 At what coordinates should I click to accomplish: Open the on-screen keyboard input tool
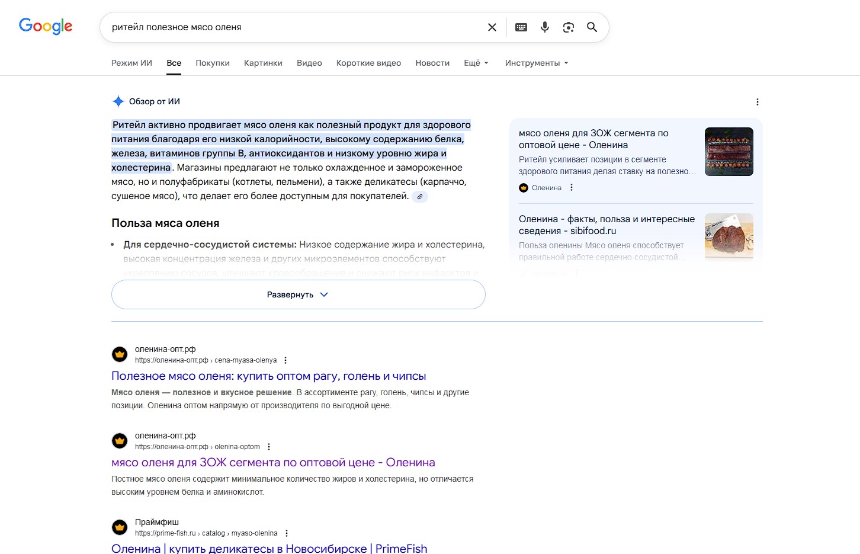[x=521, y=27]
